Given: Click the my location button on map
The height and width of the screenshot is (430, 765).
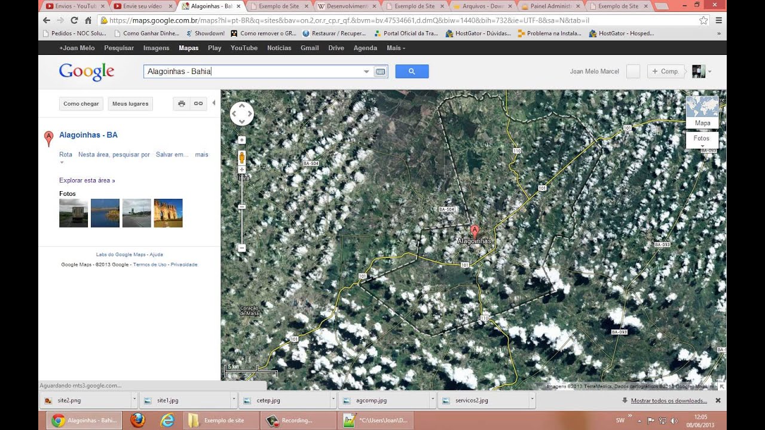Looking at the screenshot, I should (x=241, y=140).
